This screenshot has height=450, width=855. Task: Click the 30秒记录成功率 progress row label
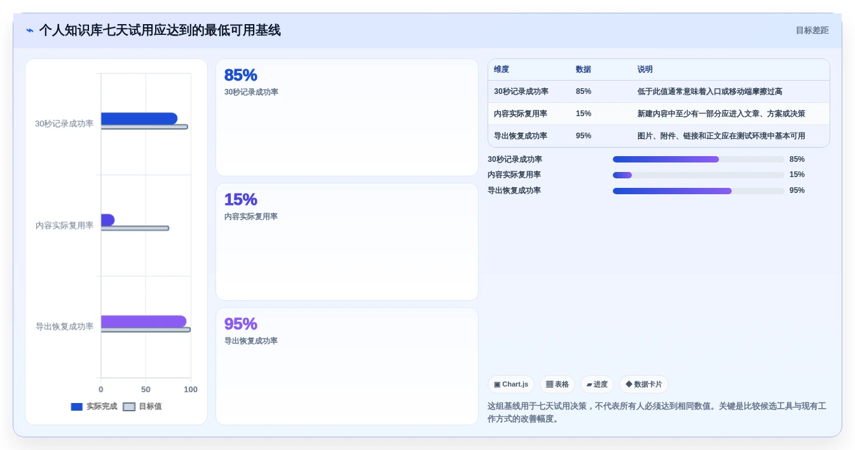515,159
